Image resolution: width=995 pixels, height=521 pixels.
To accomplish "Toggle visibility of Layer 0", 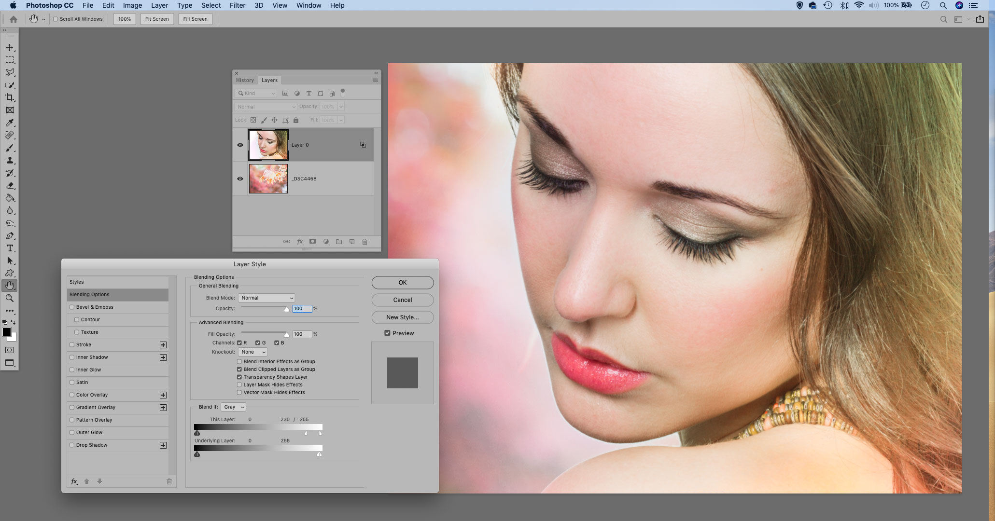I will click(240, 144).
